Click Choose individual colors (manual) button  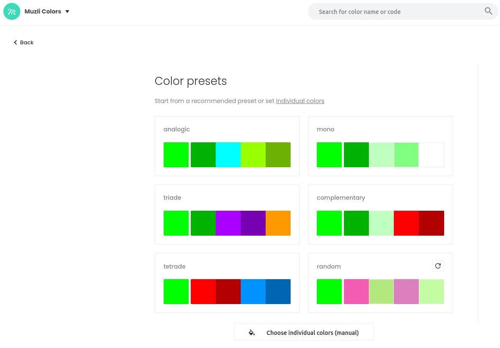(304, 332)
